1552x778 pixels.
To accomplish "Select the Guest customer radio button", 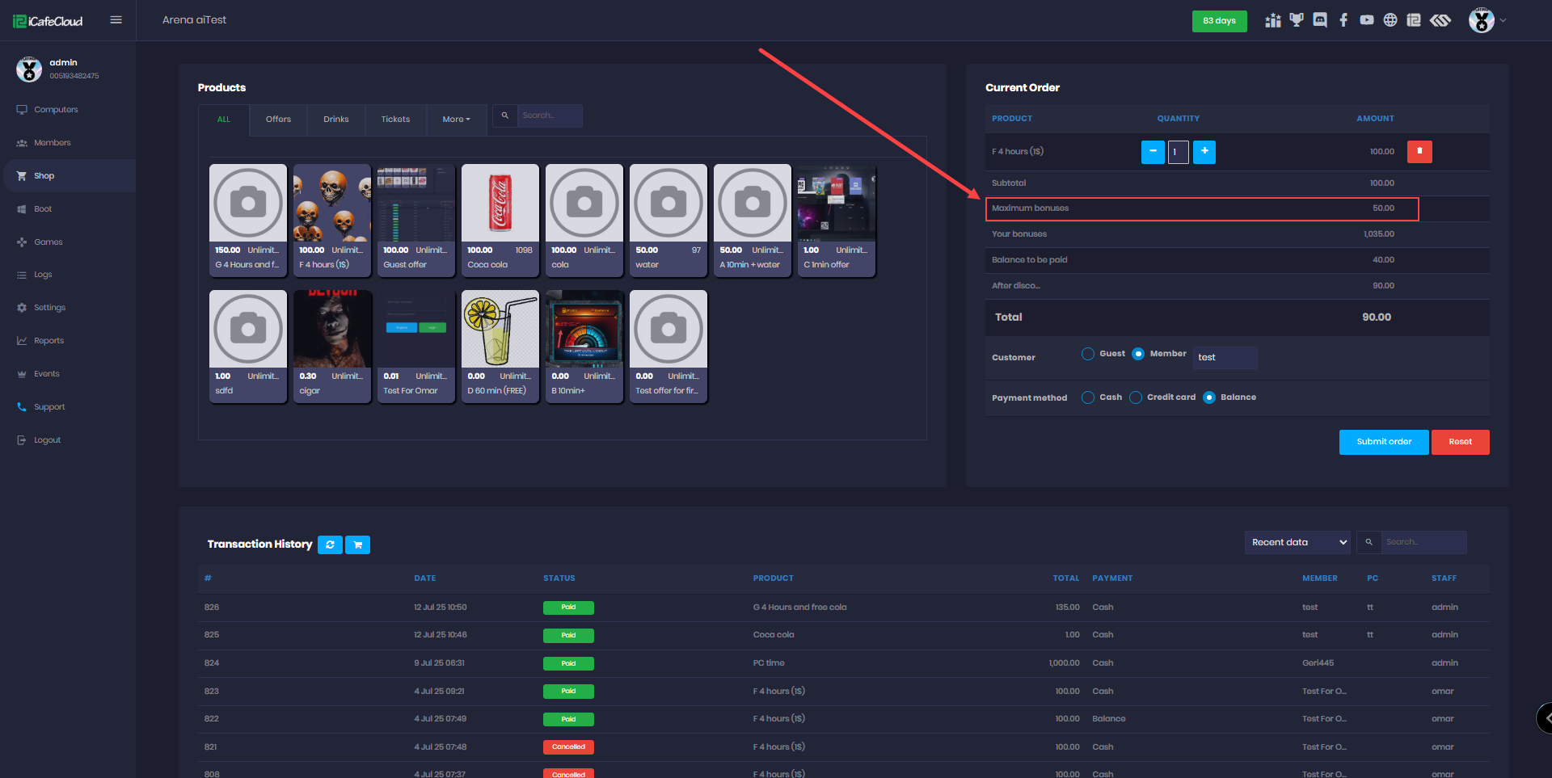I will (x=1088, y=354).
